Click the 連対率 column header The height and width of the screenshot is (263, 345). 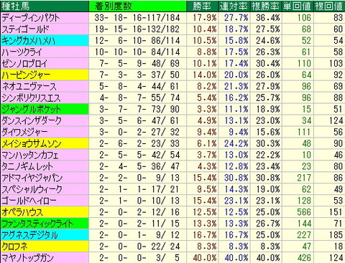234,6
